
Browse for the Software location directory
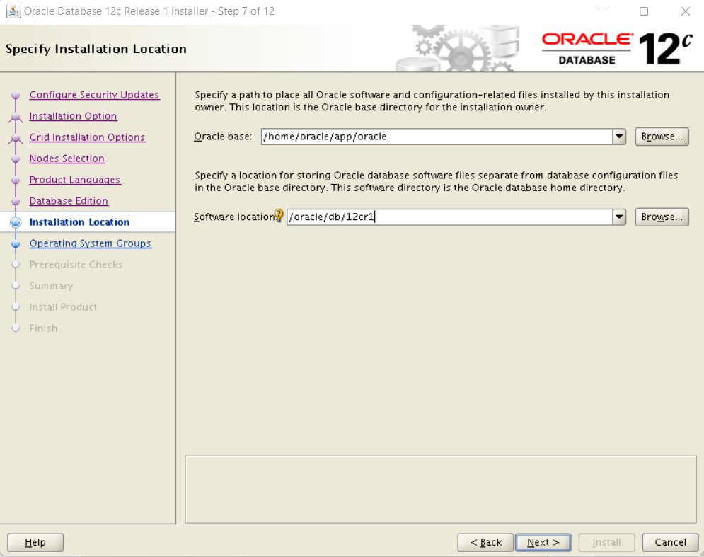tap(662, 217)
